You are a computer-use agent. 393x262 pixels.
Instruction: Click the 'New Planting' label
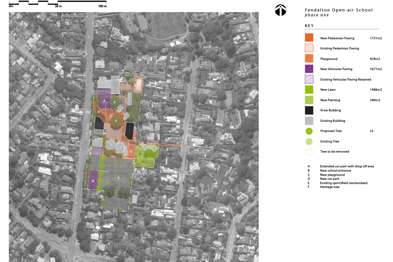330,100
